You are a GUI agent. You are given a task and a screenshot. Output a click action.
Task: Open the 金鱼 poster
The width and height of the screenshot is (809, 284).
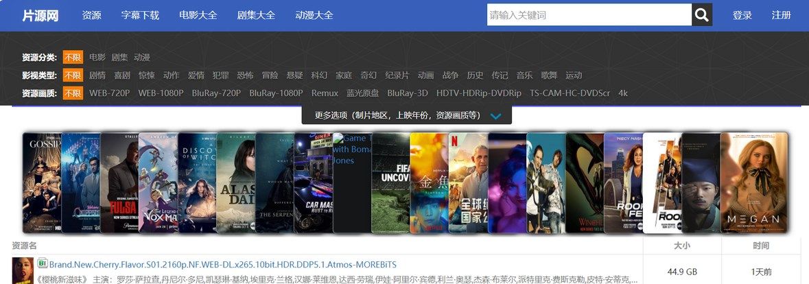[x=430, y=183]
